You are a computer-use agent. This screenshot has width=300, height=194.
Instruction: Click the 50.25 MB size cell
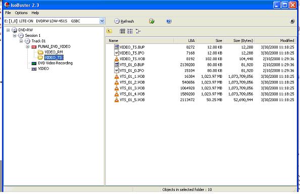coord(214,100)
